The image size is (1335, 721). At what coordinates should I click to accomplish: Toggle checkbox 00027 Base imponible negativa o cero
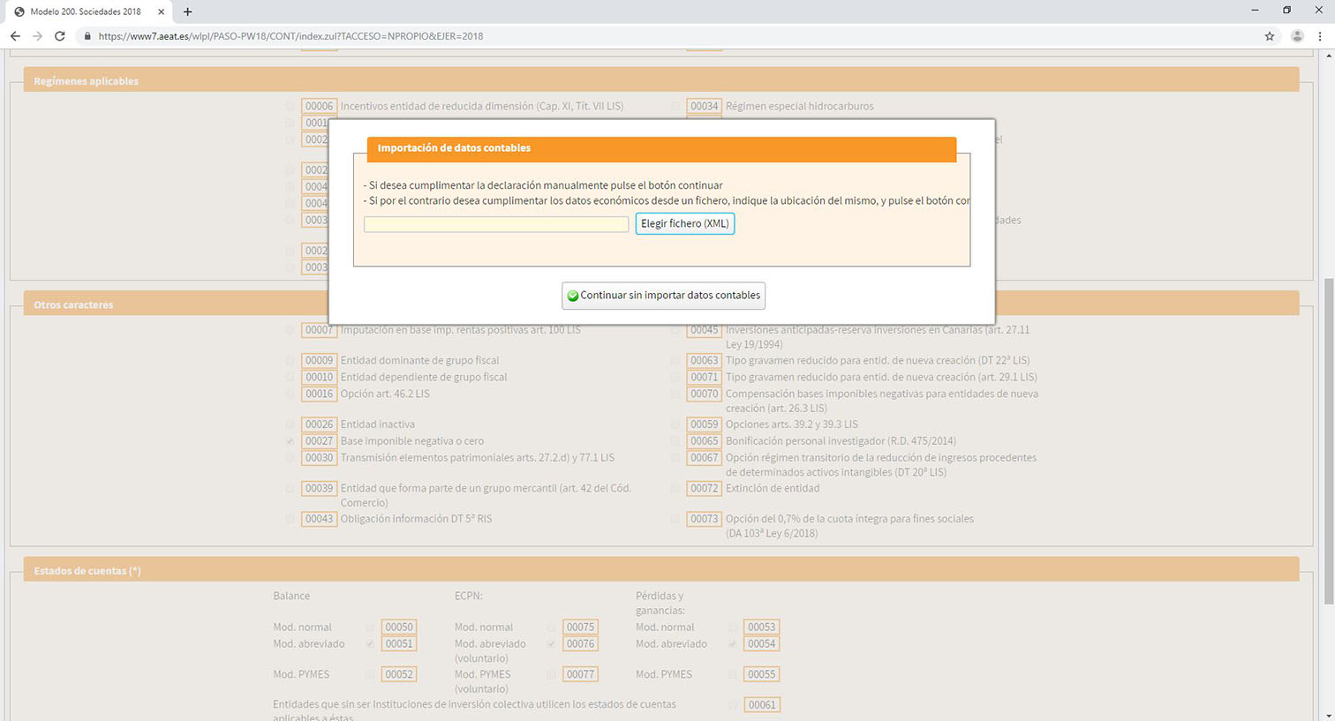click(x=290, y=441)
